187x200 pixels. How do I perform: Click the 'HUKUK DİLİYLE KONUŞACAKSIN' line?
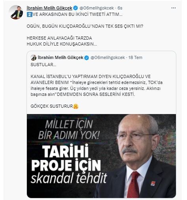coord(62,44)
